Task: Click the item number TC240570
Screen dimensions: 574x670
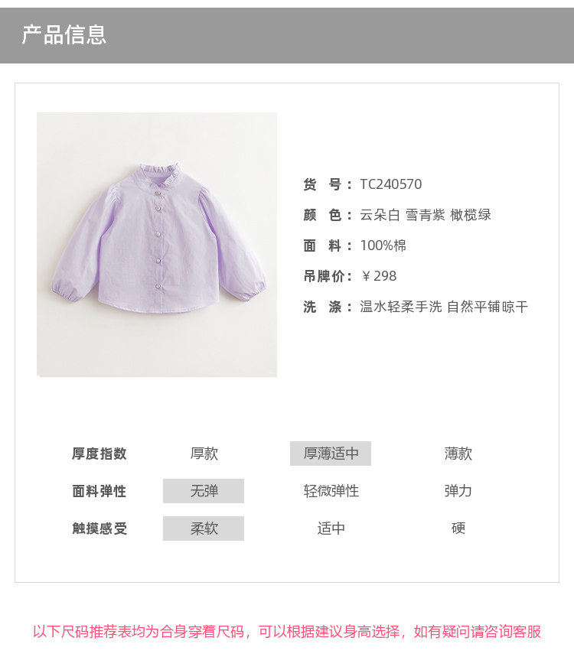Action: 391,184
